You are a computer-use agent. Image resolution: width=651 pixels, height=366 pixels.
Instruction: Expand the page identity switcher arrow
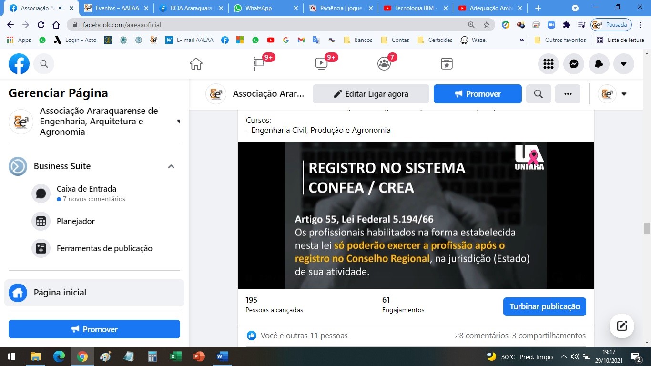click(624, 94)
